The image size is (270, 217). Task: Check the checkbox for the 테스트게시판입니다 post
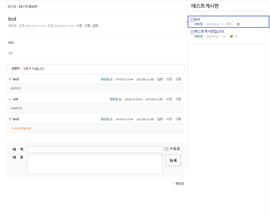[x=192, y=32]
